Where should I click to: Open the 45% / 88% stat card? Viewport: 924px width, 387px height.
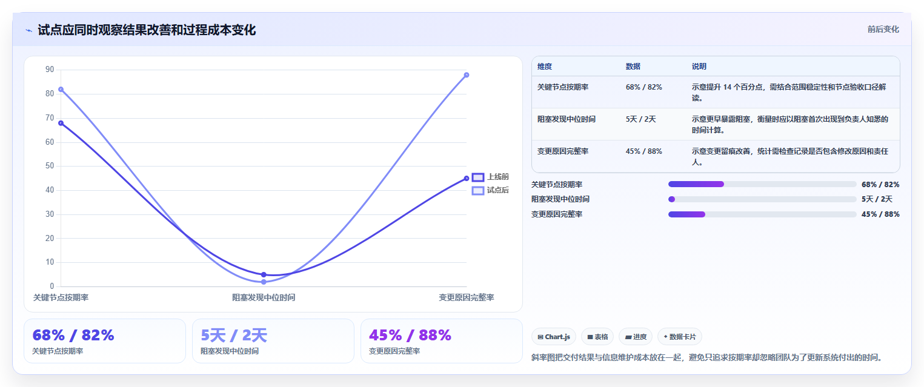coord(441,341)
